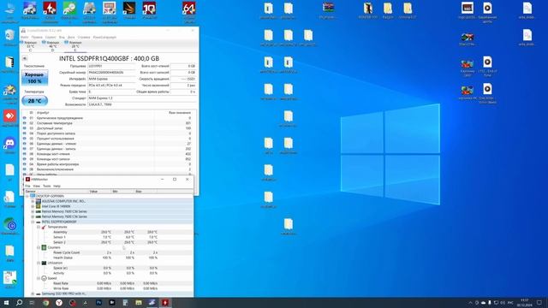Screen dimensions: 548x308
Task: Click the Intel Core i9 processor icon
Action: (x=38, y=206)
